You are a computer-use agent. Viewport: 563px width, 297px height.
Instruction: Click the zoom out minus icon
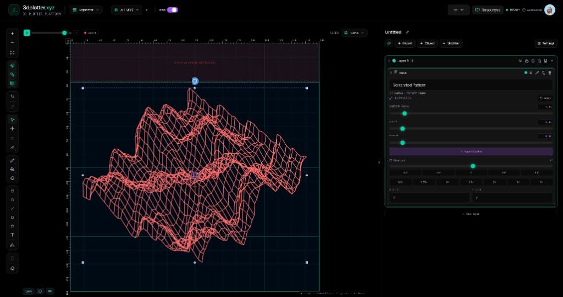(13, 43)
